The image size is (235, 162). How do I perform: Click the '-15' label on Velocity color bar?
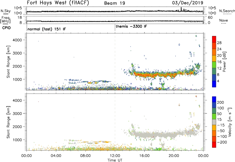[x=221, y=125]
